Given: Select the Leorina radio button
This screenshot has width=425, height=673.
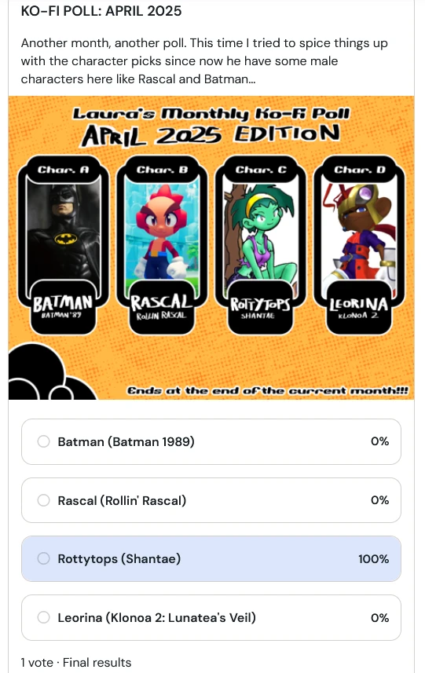Looking at the screenshot, I should point(43,617).
